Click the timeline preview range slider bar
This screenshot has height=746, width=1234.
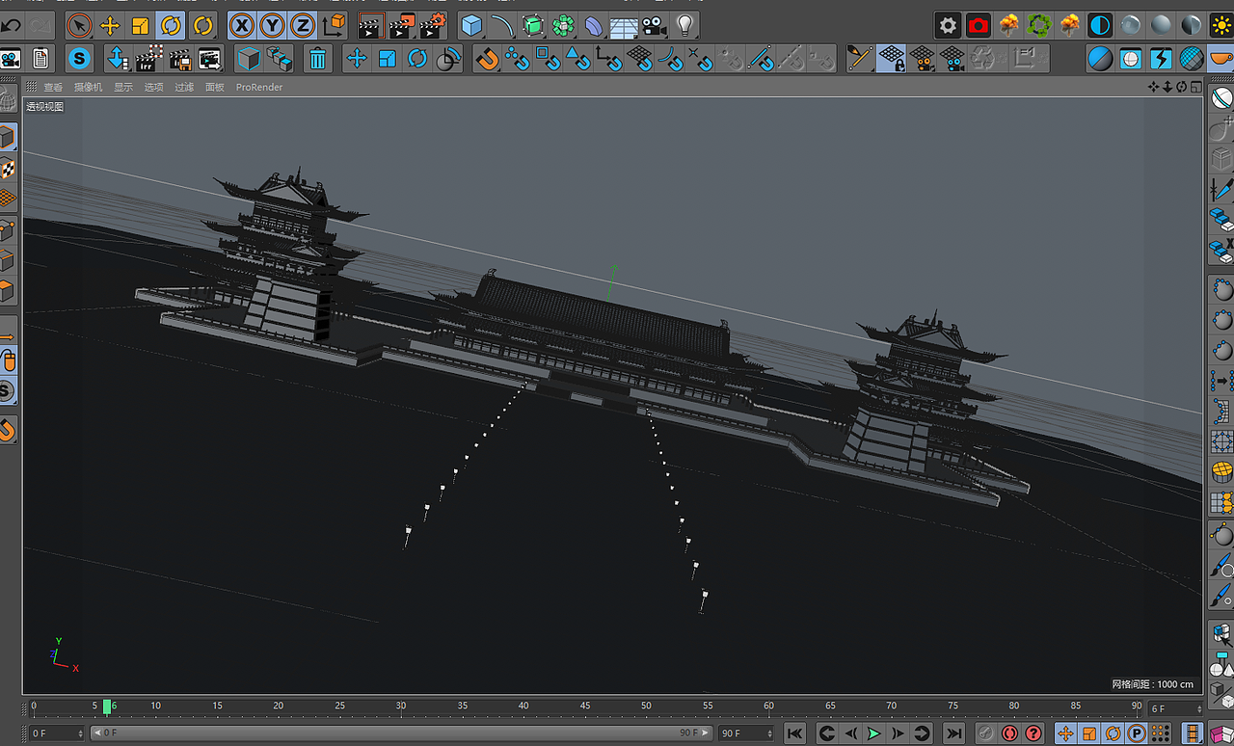click(400, 733)
